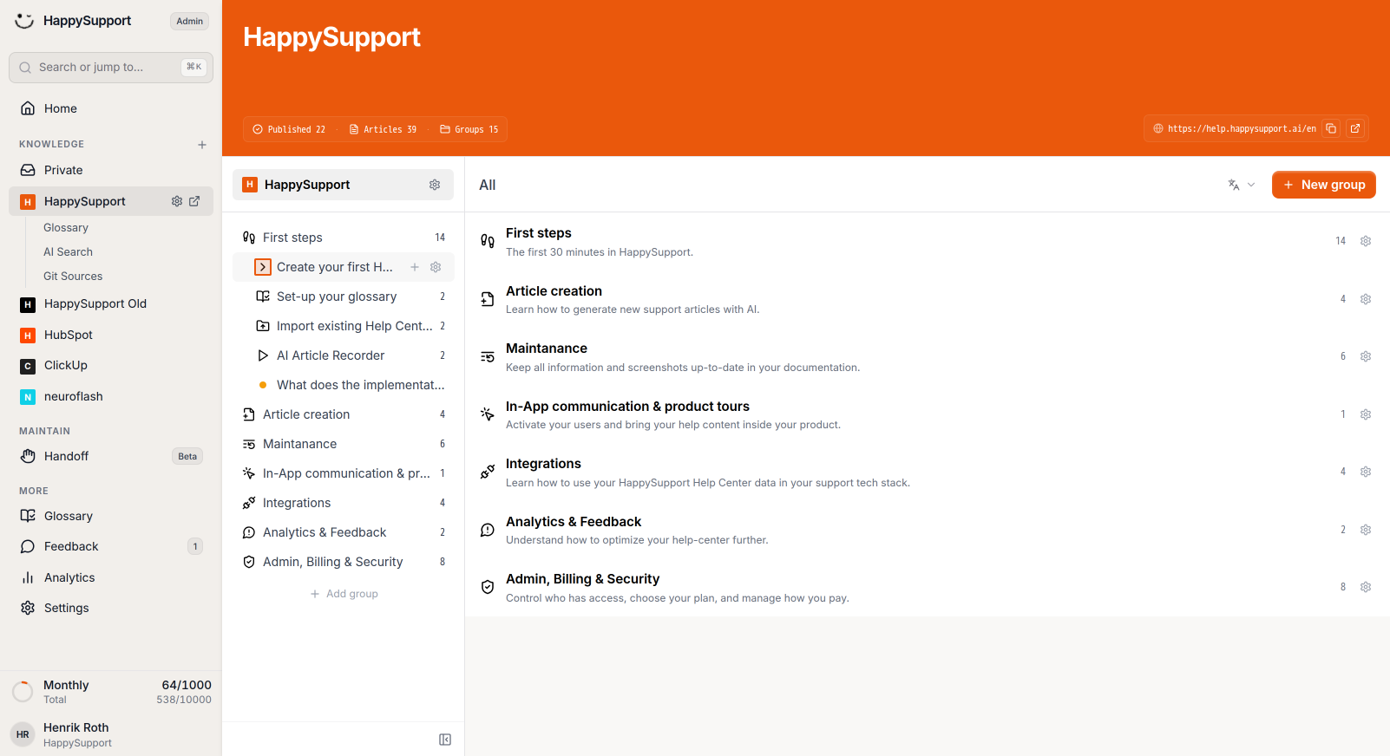This screenshot has width=1390, height=756.
Task: Click the Groups 15 stat
Action: click(x=469, y=129)
